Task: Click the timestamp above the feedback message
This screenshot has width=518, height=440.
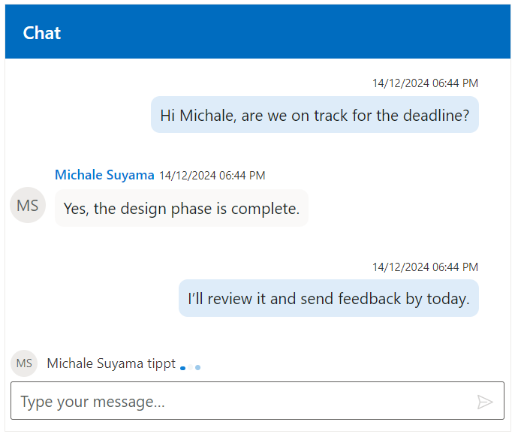Action: (425, 267)
